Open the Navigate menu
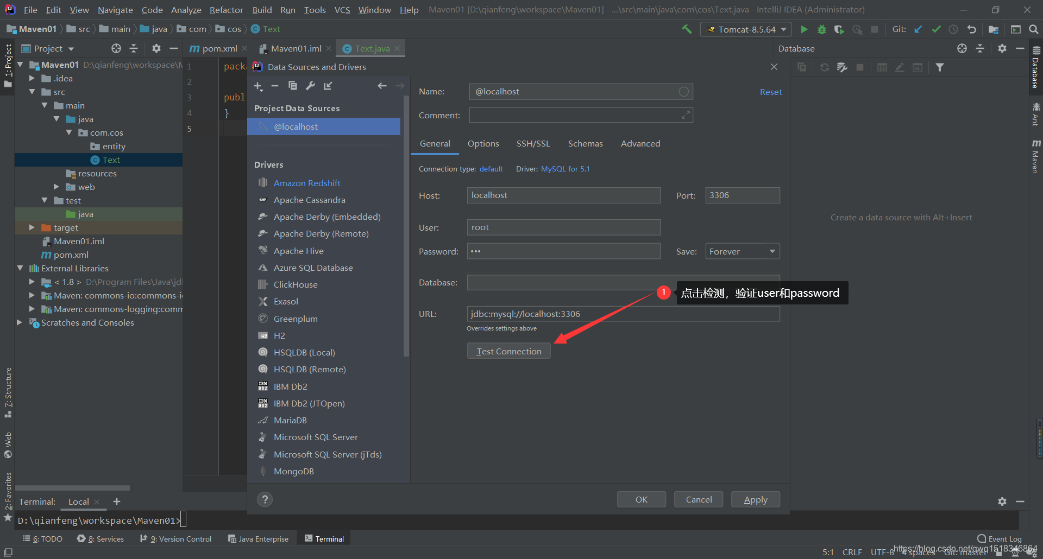Screen dimensions: 1043x559 point(115,10)
